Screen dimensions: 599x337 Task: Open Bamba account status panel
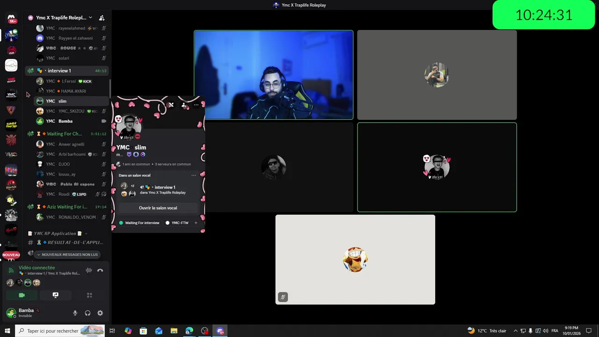[x=23, y=313]
